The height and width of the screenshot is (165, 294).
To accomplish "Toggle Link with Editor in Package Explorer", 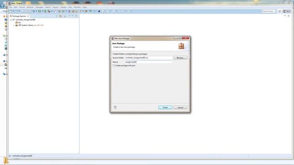I will [x=60, y=16].
